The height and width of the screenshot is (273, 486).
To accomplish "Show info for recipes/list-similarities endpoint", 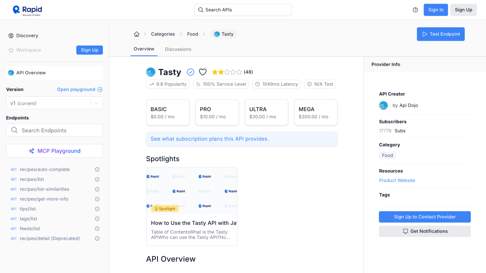I will click(97, 189).
